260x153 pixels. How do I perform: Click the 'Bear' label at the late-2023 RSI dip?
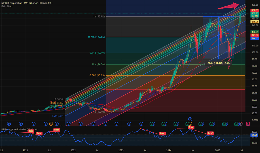(x=162, y=133)
